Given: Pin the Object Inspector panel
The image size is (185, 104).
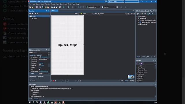Looking at the screenshot, I should point(47,50).
